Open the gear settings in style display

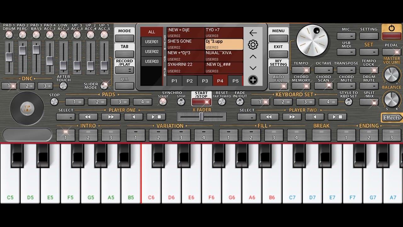tap(253, 45)
